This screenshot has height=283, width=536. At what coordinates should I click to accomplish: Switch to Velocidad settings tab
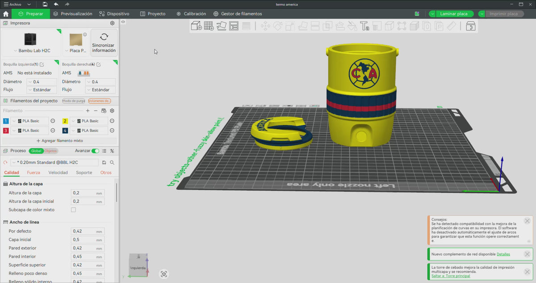pos(58,172)
